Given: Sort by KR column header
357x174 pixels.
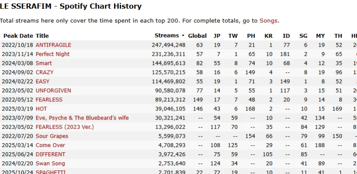Looking at the screenshot, I should point(268,36).
